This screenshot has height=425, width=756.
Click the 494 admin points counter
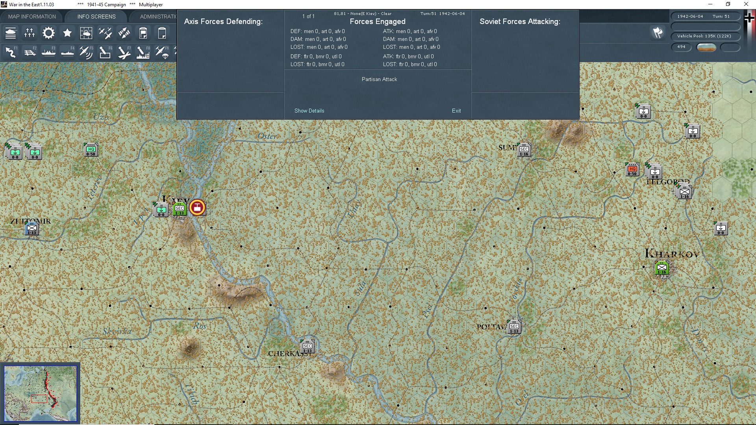[681, 47]
